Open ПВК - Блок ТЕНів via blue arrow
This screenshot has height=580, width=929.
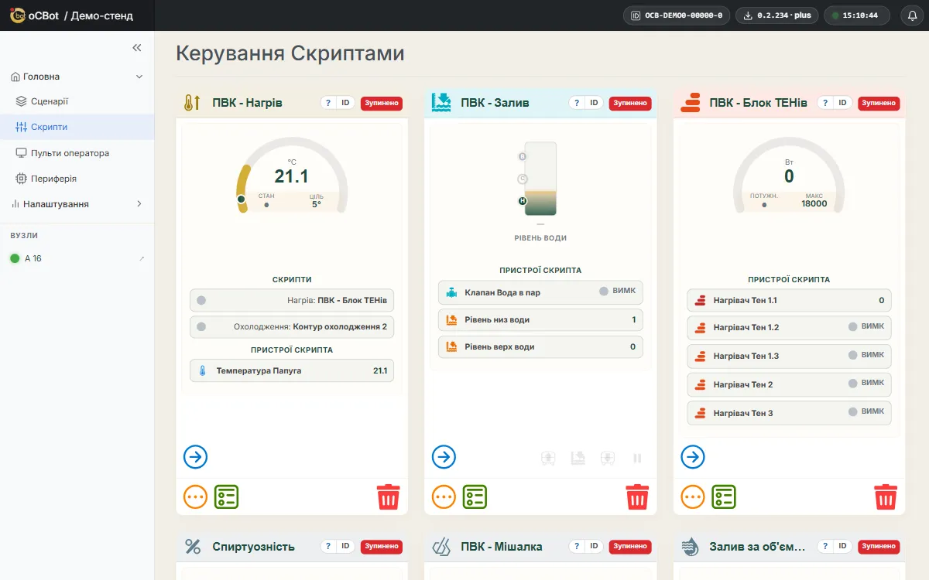(x=693, y=457)
